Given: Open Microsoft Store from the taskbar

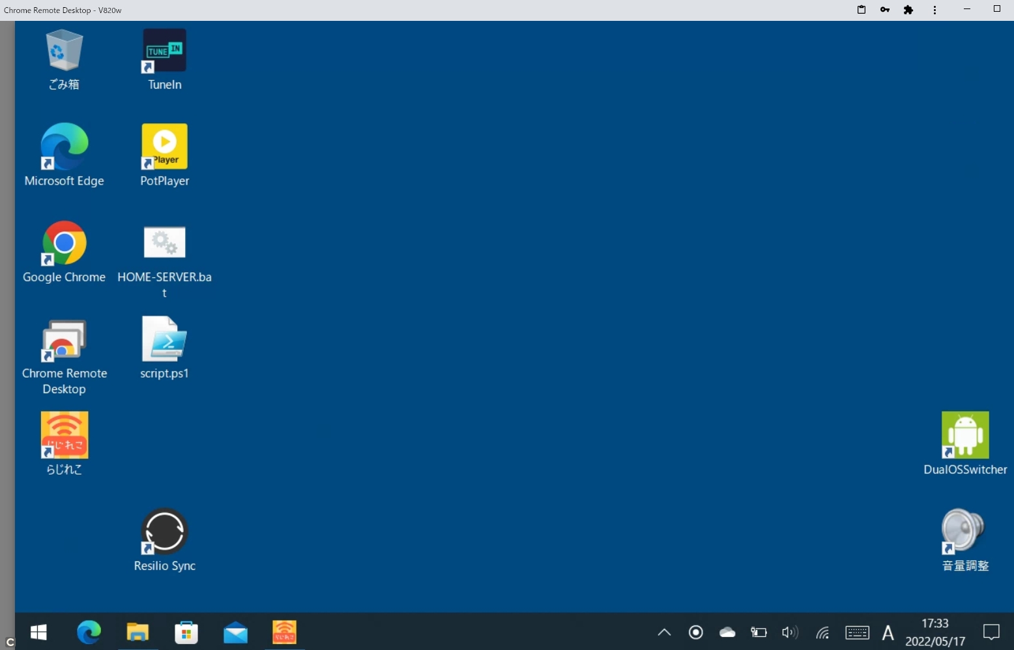Looking at the screenshot, I should (186, 632).
